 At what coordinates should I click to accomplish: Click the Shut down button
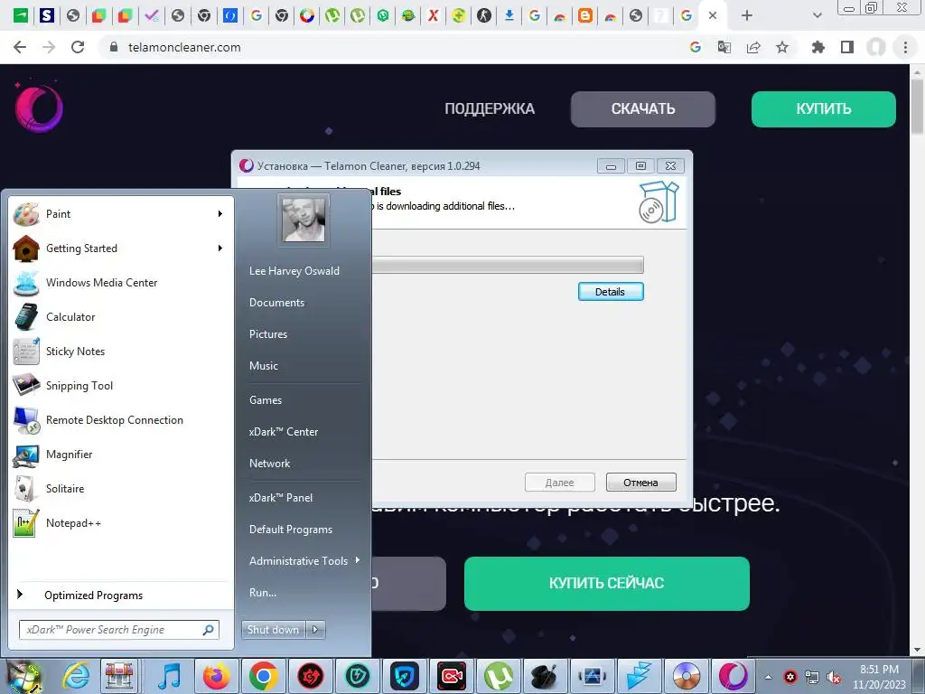(x=274, y=630)
